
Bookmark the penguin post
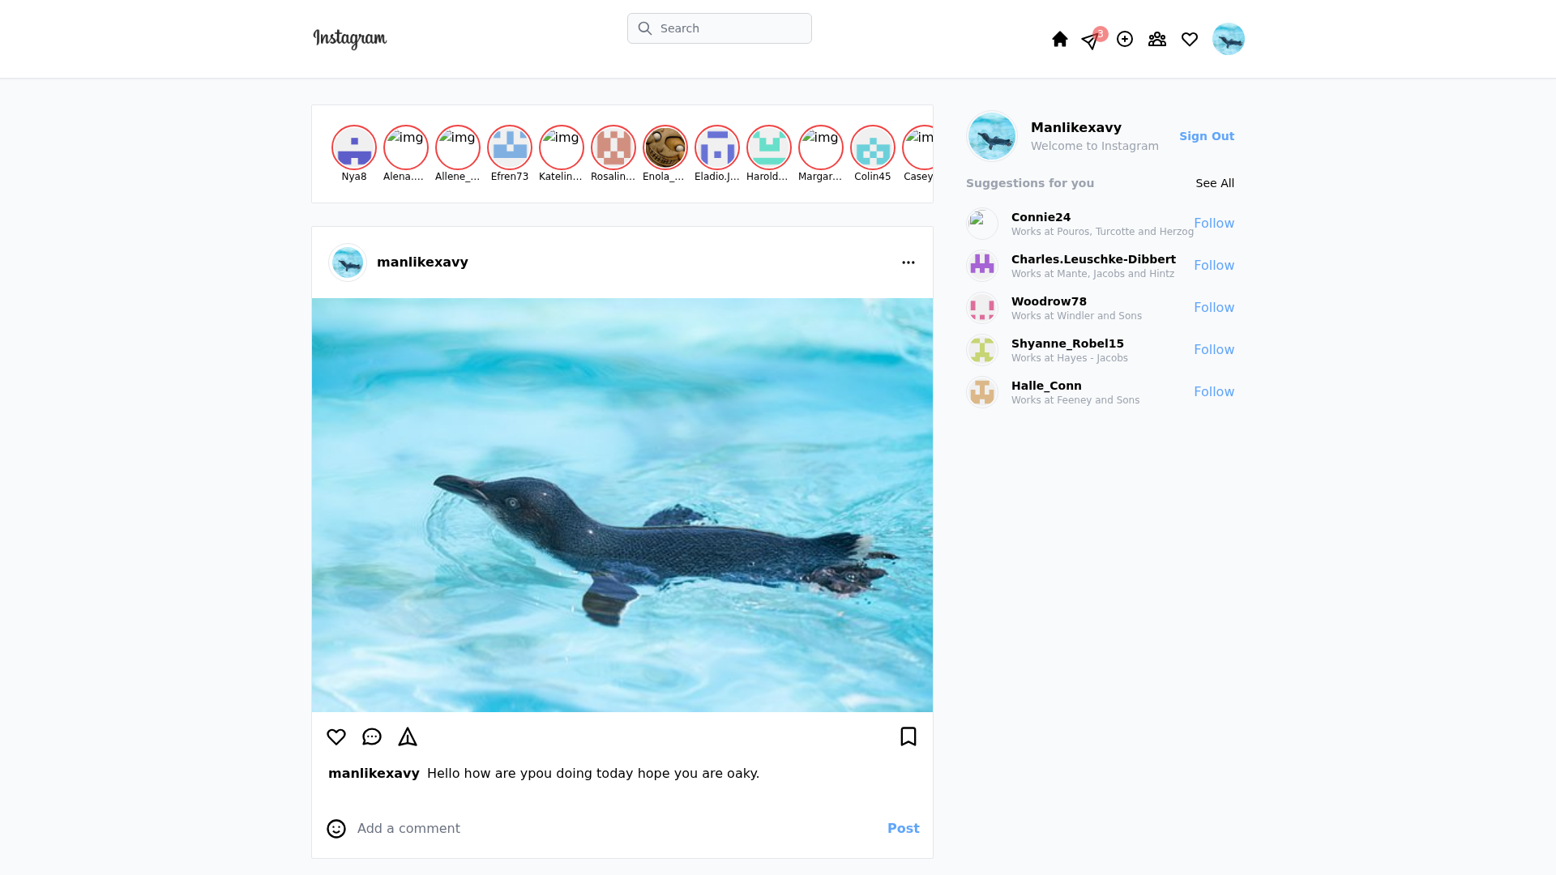908,736
